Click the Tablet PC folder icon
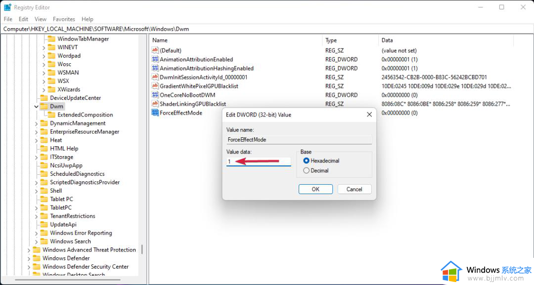This screenshot has height=285, width=534. click(44, 199)
